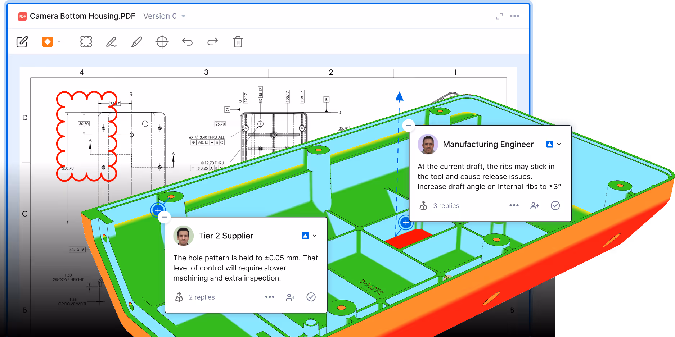Click 3D view icon beside 3 replies
Image resolution: width=675 pixels, height=337 pixels.
(424, 206)
